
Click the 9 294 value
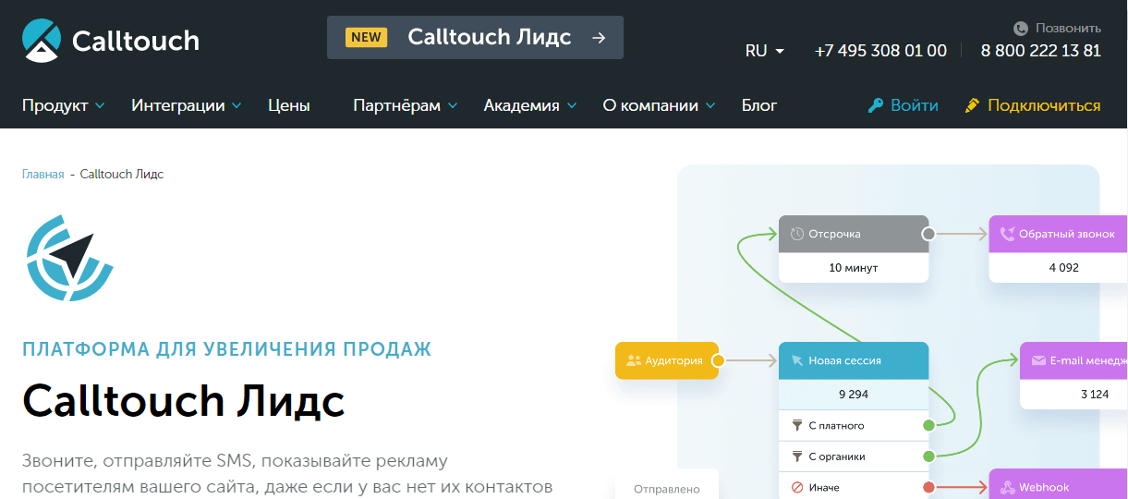point(854,395)
